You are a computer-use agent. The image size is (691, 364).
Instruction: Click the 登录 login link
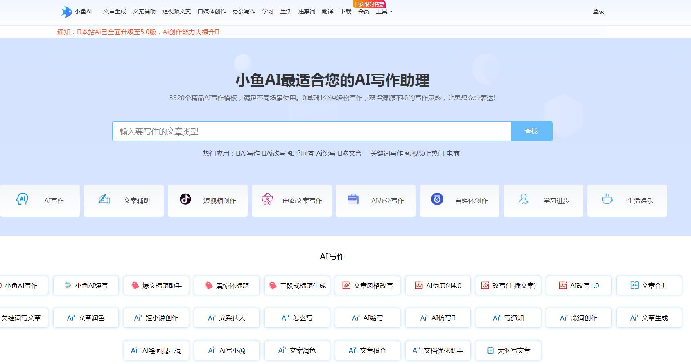(598, 11)
